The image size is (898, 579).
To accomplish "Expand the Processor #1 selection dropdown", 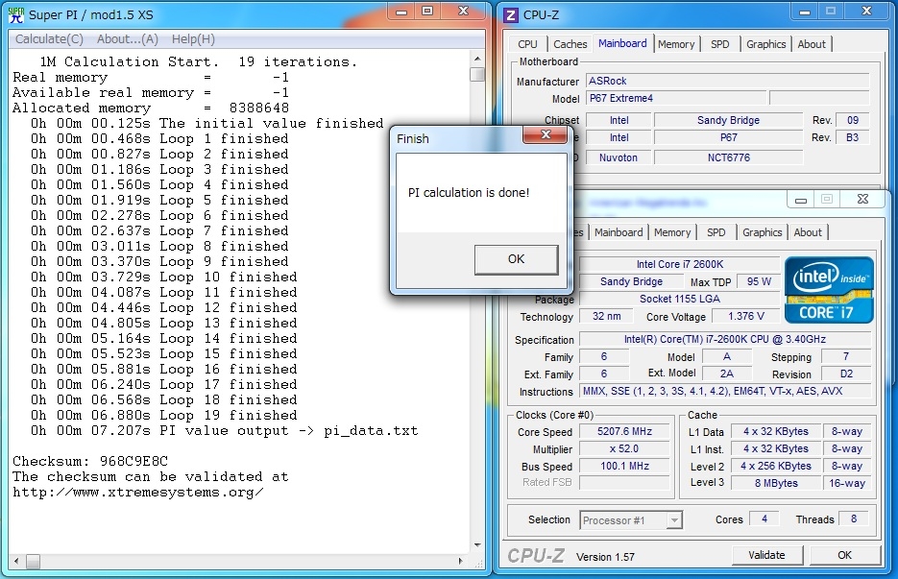I will click(x=674, y=519).
